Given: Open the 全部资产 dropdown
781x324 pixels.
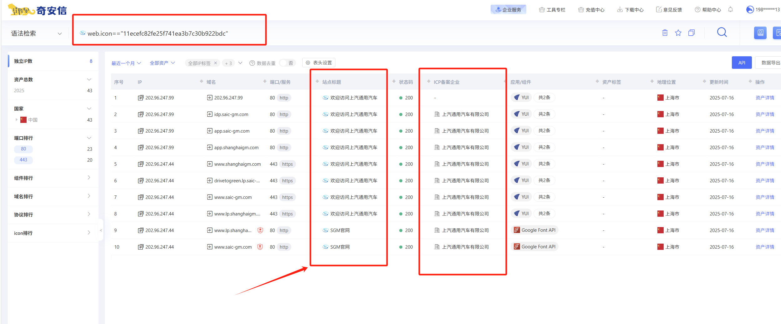Looking at the screenshot, I should click(162, 63).
